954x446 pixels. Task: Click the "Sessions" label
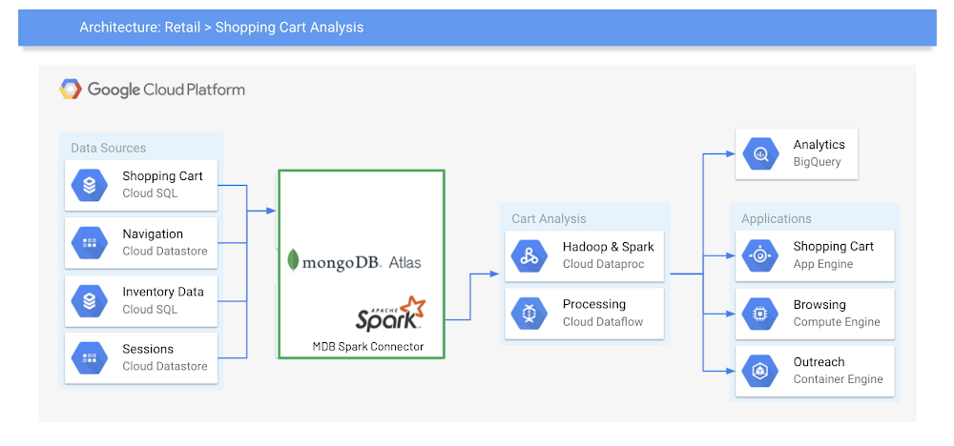click(x=148, y=349)
